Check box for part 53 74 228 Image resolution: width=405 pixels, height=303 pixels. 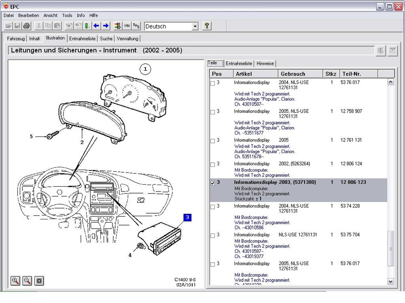click(213, 206)
